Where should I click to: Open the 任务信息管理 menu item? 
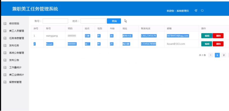pos(16,38)
